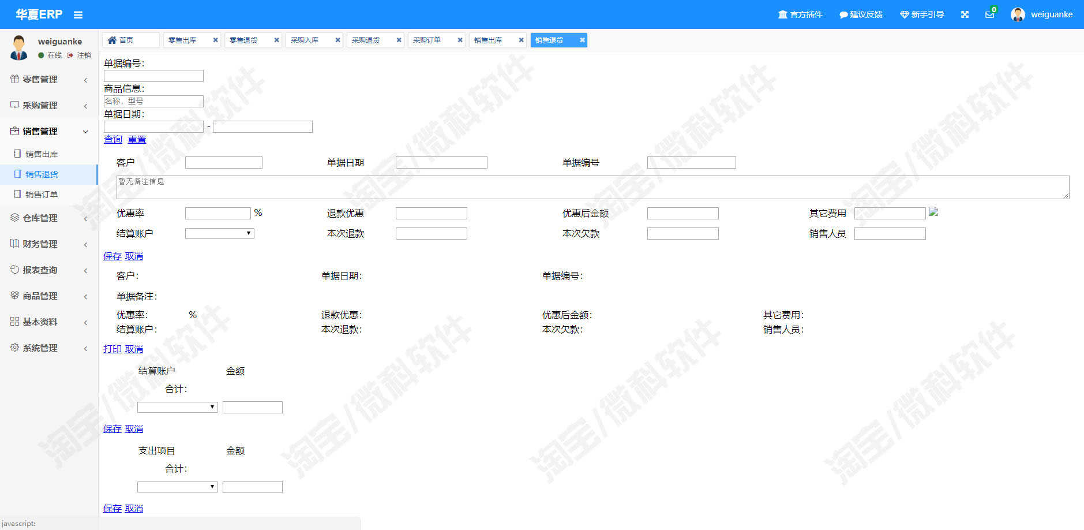Click the 查询 search link
This screenshot has width=1084, height=530.
113,139
